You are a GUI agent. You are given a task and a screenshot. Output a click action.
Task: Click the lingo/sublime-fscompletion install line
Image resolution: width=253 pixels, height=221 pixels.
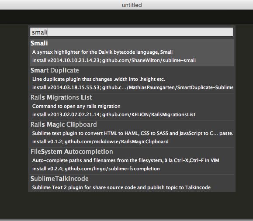click(96, 169)
